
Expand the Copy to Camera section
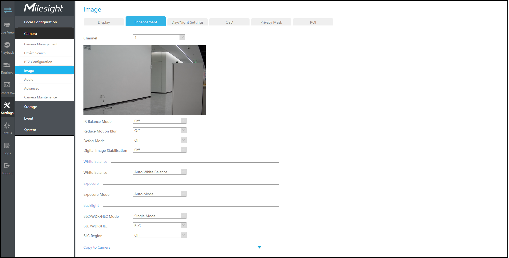(259, 247)
